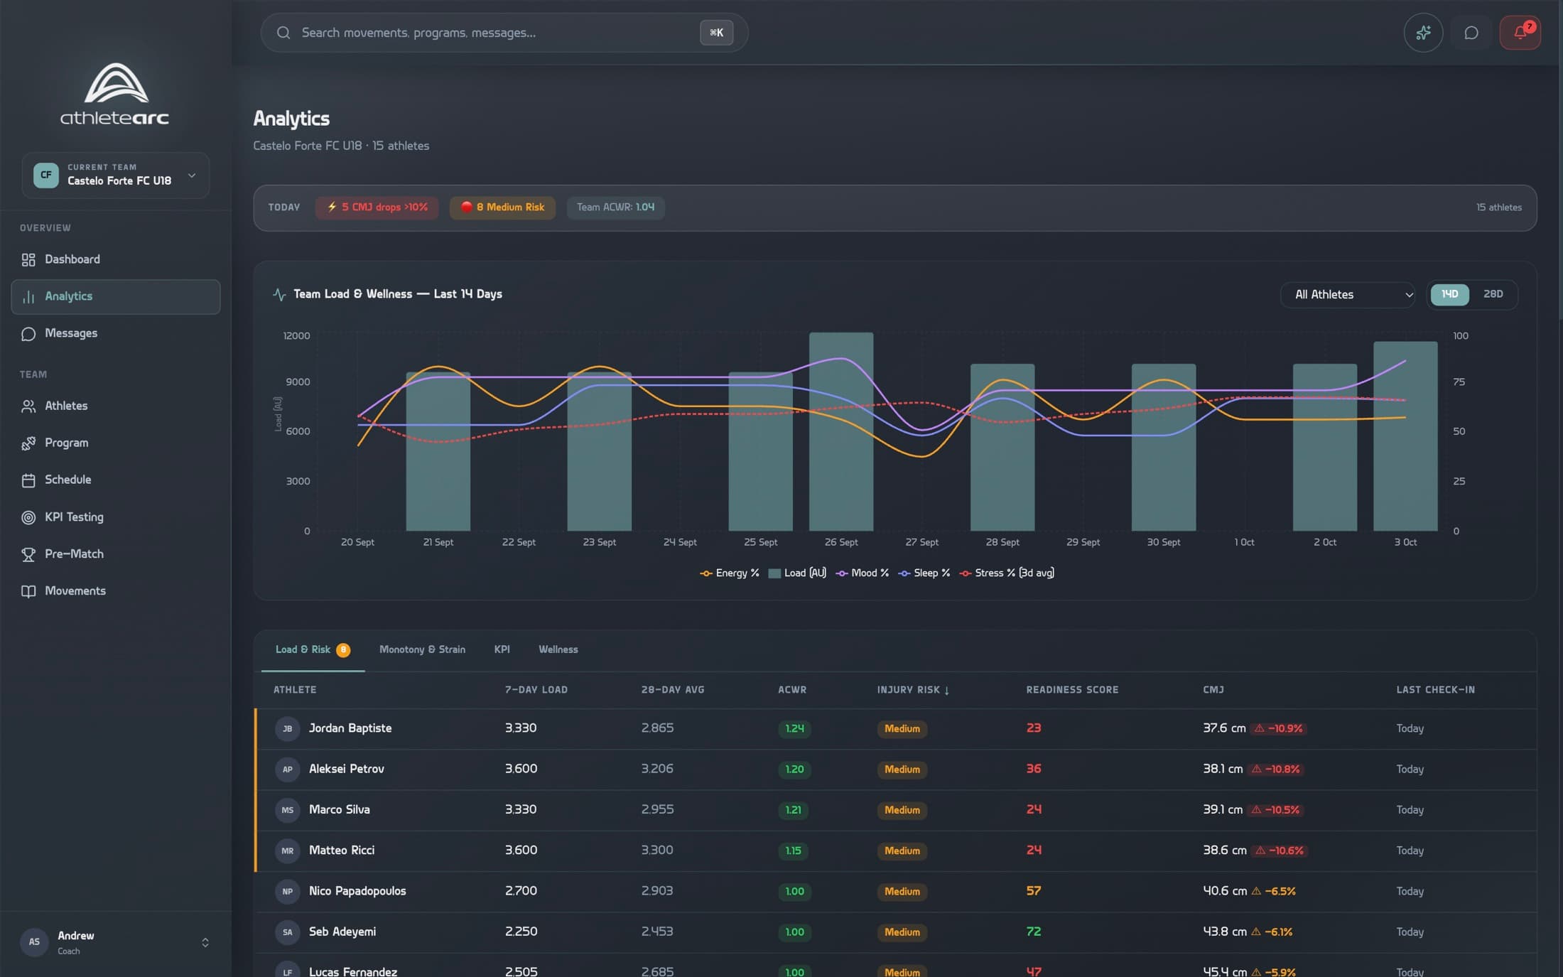Open the chat bubble icon in top bar

[1471, 33]
